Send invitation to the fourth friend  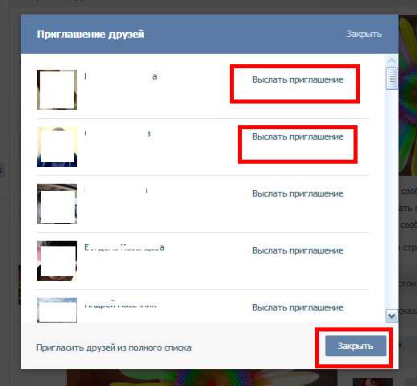click(x=297, y=250)
